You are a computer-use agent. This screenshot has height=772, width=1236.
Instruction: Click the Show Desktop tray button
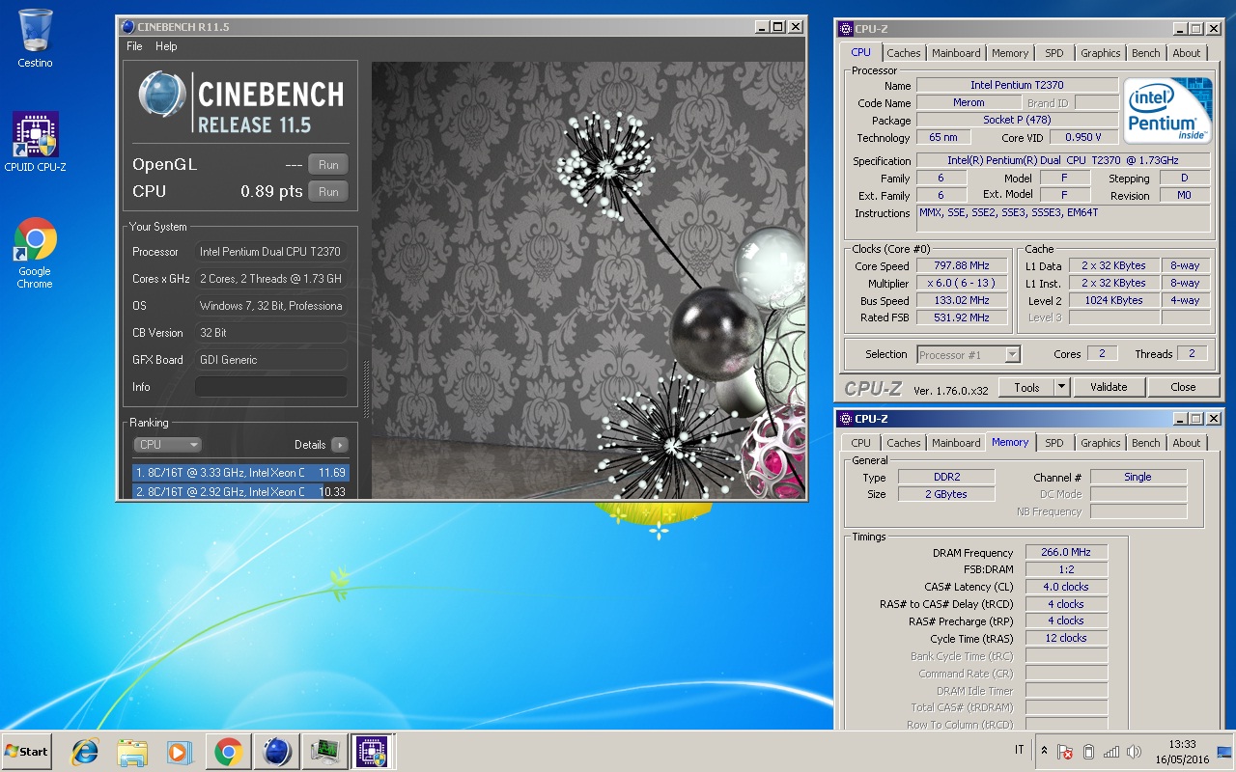point(1224,752)
